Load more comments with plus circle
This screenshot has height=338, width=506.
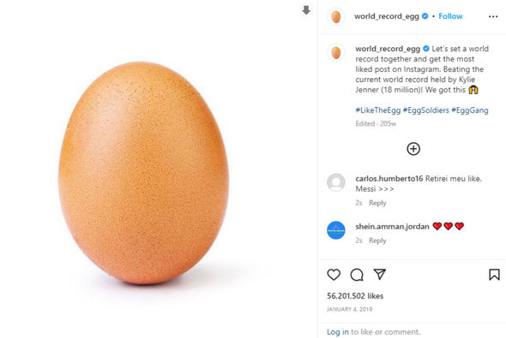pyautogui.click(x=413, y=149)
